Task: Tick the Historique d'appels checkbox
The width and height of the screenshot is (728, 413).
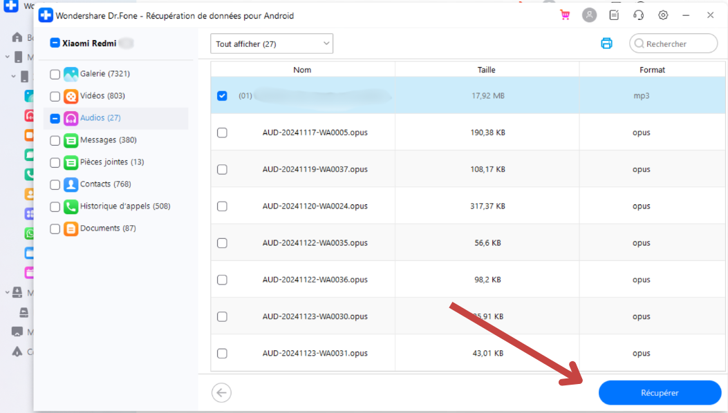Action: (x=55, y=206)
